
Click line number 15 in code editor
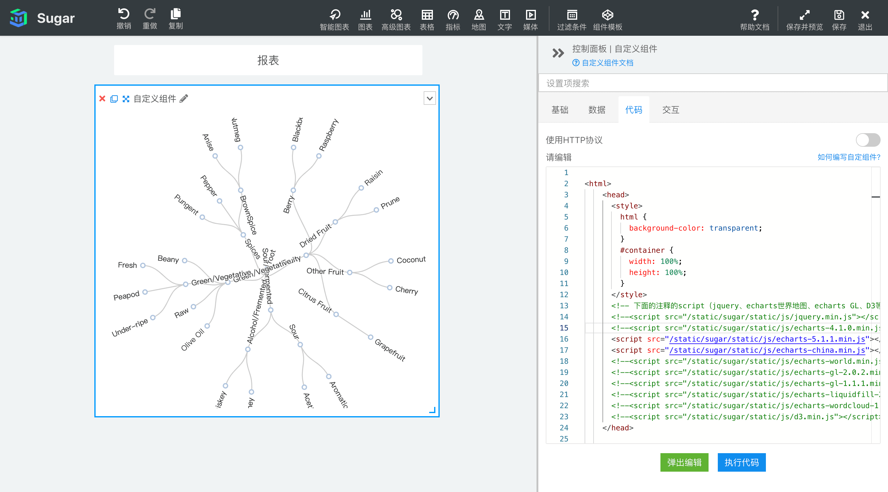[x=564, y=328]
